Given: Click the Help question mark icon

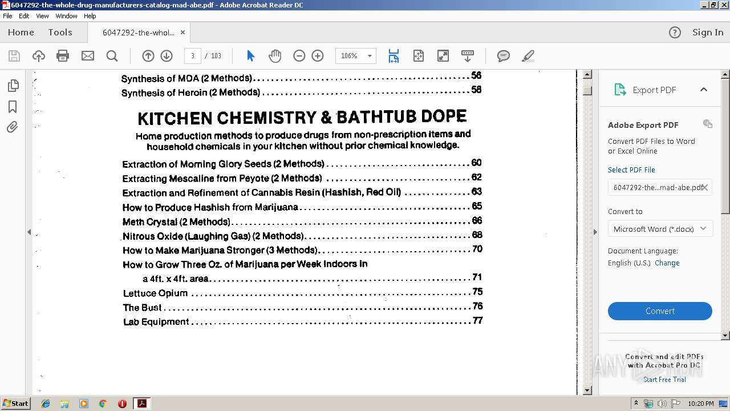Looking at the screenshot, I should [675, 33].
